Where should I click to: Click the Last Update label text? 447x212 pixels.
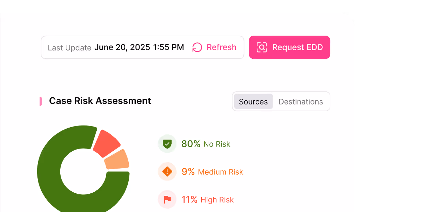(69, 48)
